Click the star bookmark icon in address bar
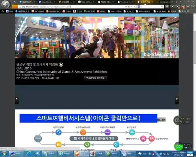The image size is (196, 157). (x=126, y=7)
